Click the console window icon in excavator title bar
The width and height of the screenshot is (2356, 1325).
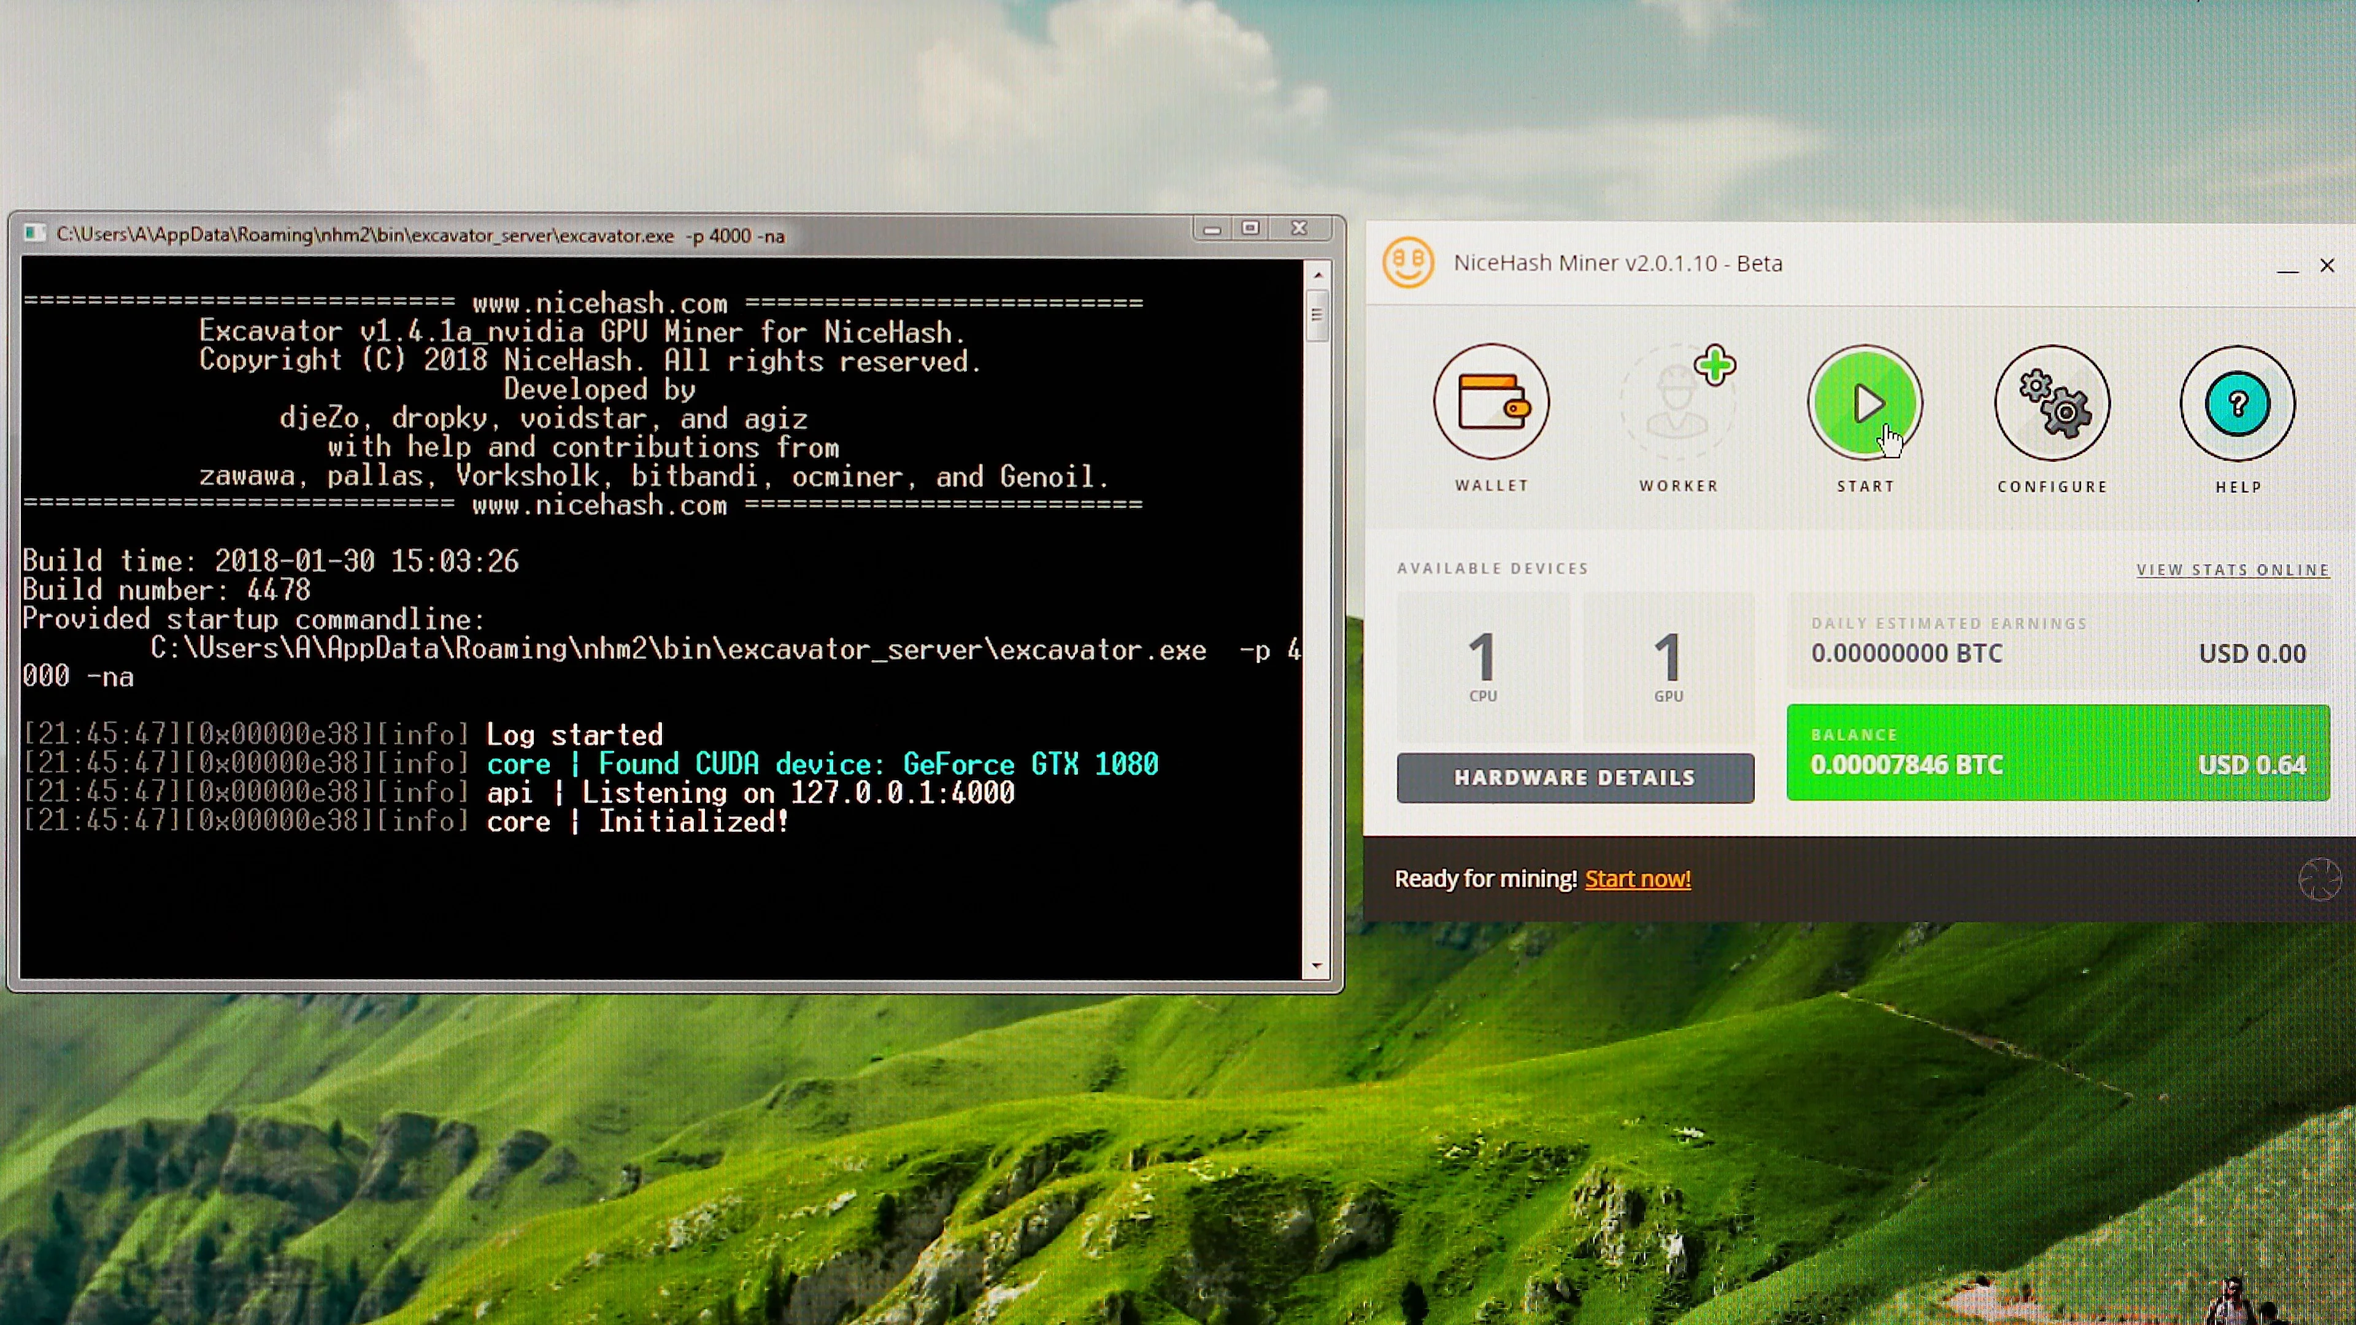click(x=35, y=234)
